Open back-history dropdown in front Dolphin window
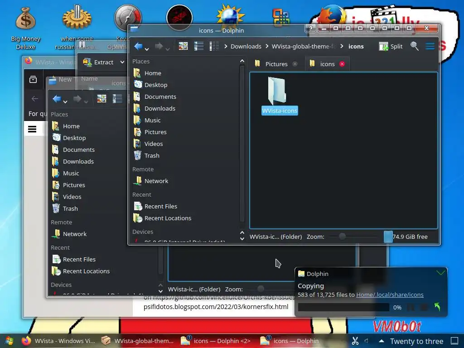Screen dimensions: 464x348 [147, 49]
